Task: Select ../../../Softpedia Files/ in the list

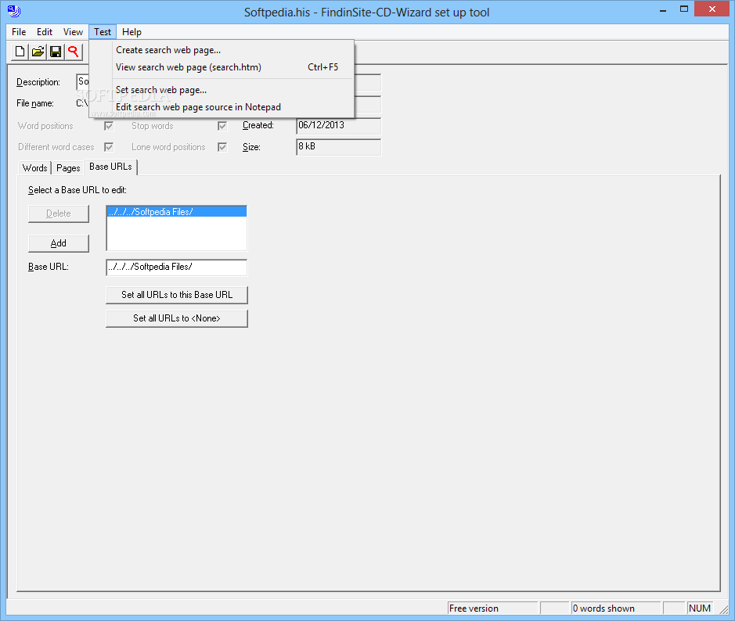Action: click(177, 212)
